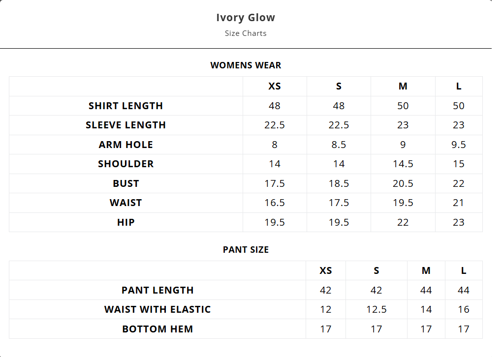This screenshot has height=357, width=503.
Task: Click the Size Charts subtitle
Action: 246,33
